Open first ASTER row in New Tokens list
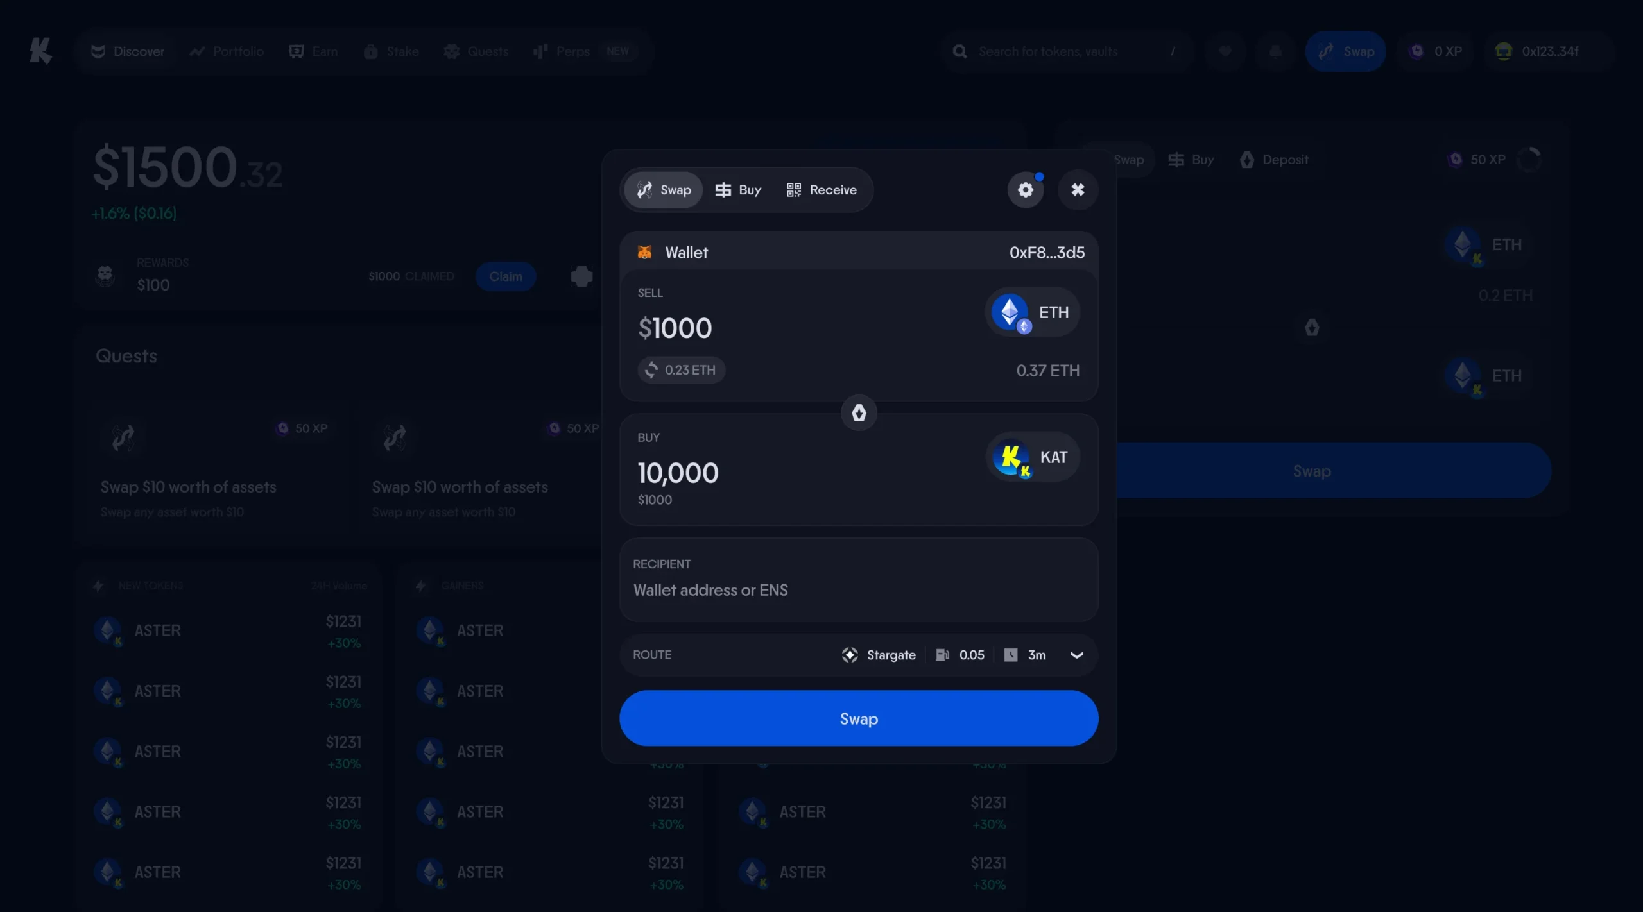The width and height of the screenshot is (1643, 912). pos(228,631)
